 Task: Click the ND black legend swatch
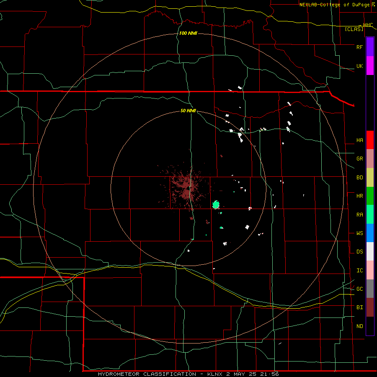(370, 326)
